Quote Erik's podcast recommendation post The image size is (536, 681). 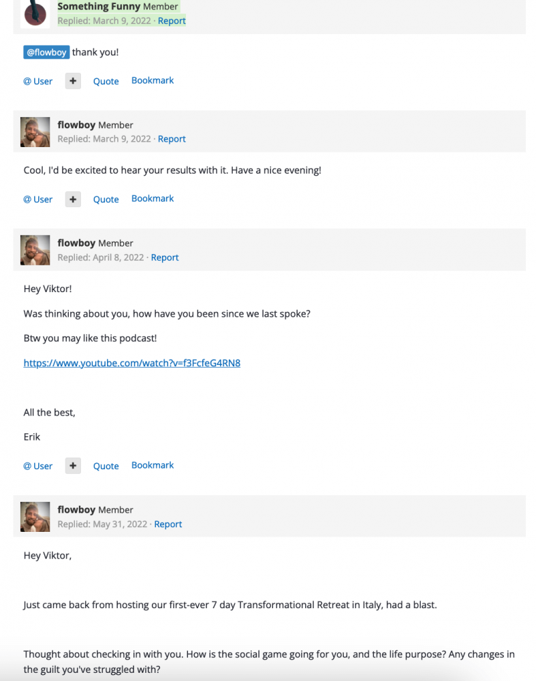coord(106,466)
